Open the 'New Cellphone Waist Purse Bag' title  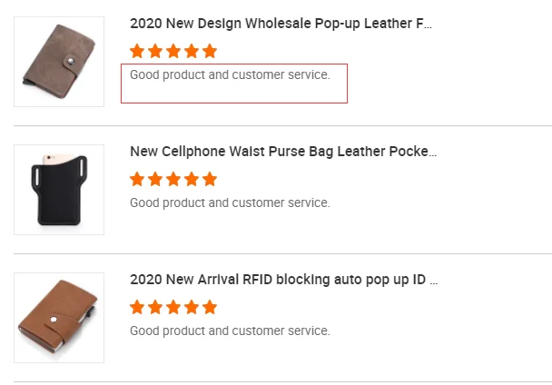pos(283,152)
